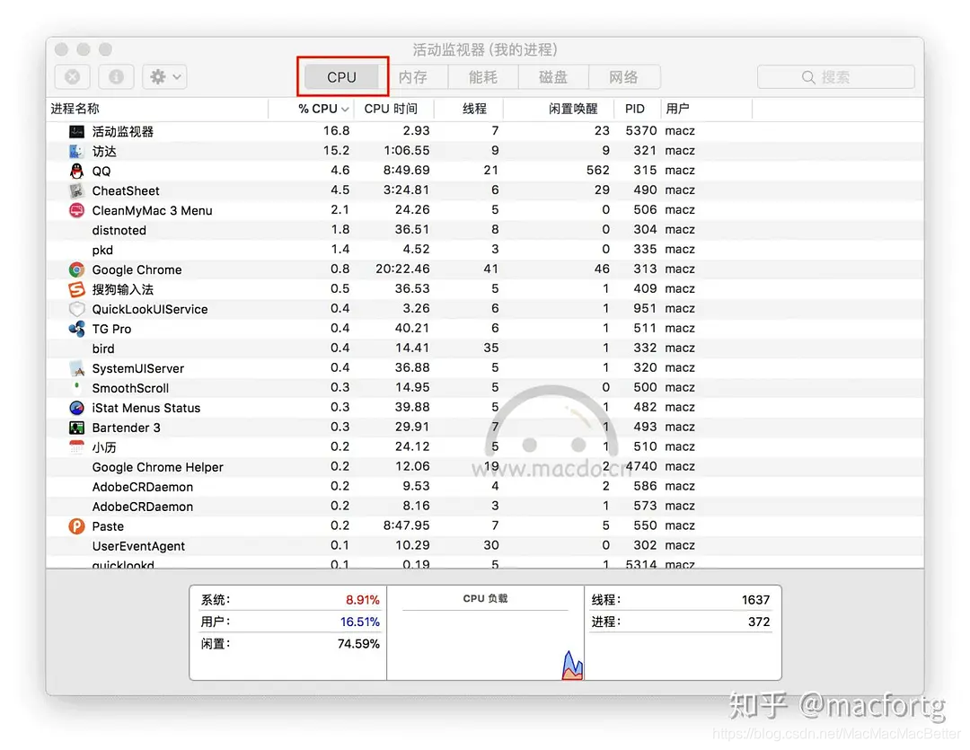The height and width of the screenshot is (750, 970).
Task: Select the 搜狗输入法 icon
Action: (x=76, y=289)
